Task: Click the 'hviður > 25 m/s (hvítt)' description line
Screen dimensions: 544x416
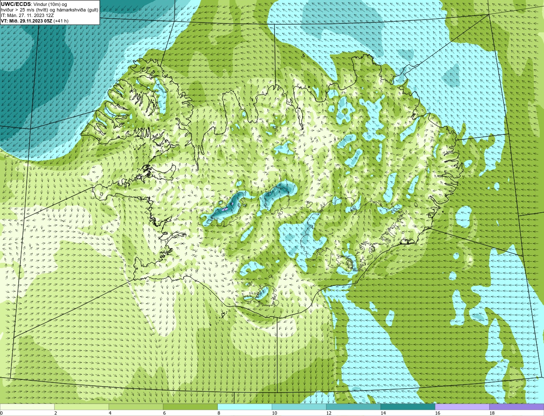Action: [x=49, y=10]
